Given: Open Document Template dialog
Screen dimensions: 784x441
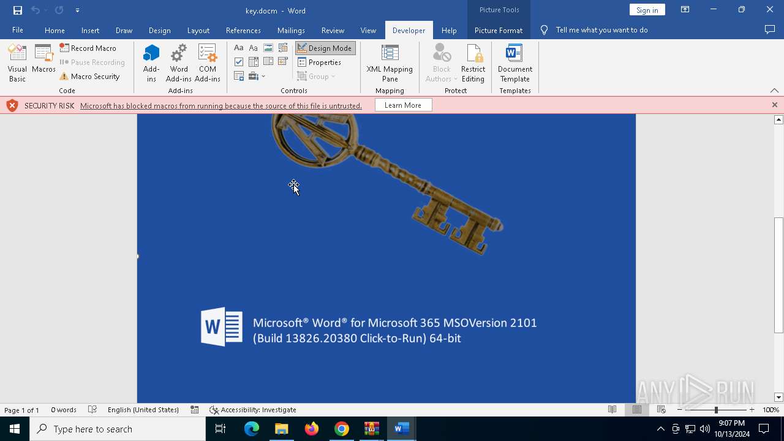Looking at the screenshot, I should point(515,63).
